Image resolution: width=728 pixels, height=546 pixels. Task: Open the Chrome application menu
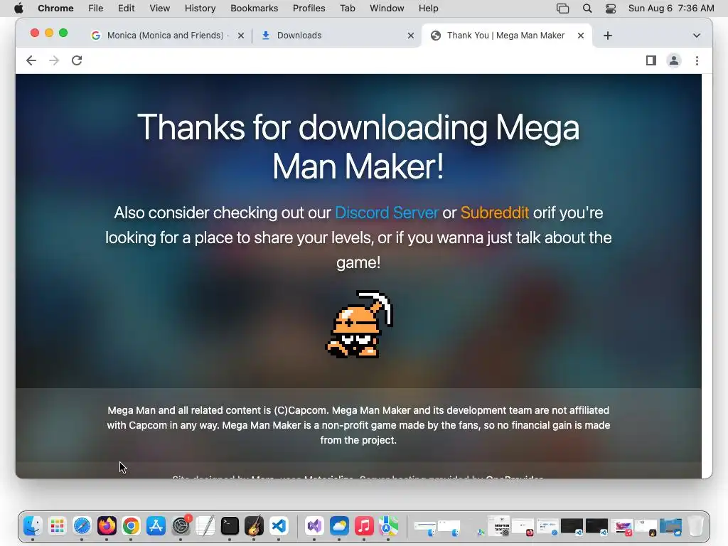[55, 9]
